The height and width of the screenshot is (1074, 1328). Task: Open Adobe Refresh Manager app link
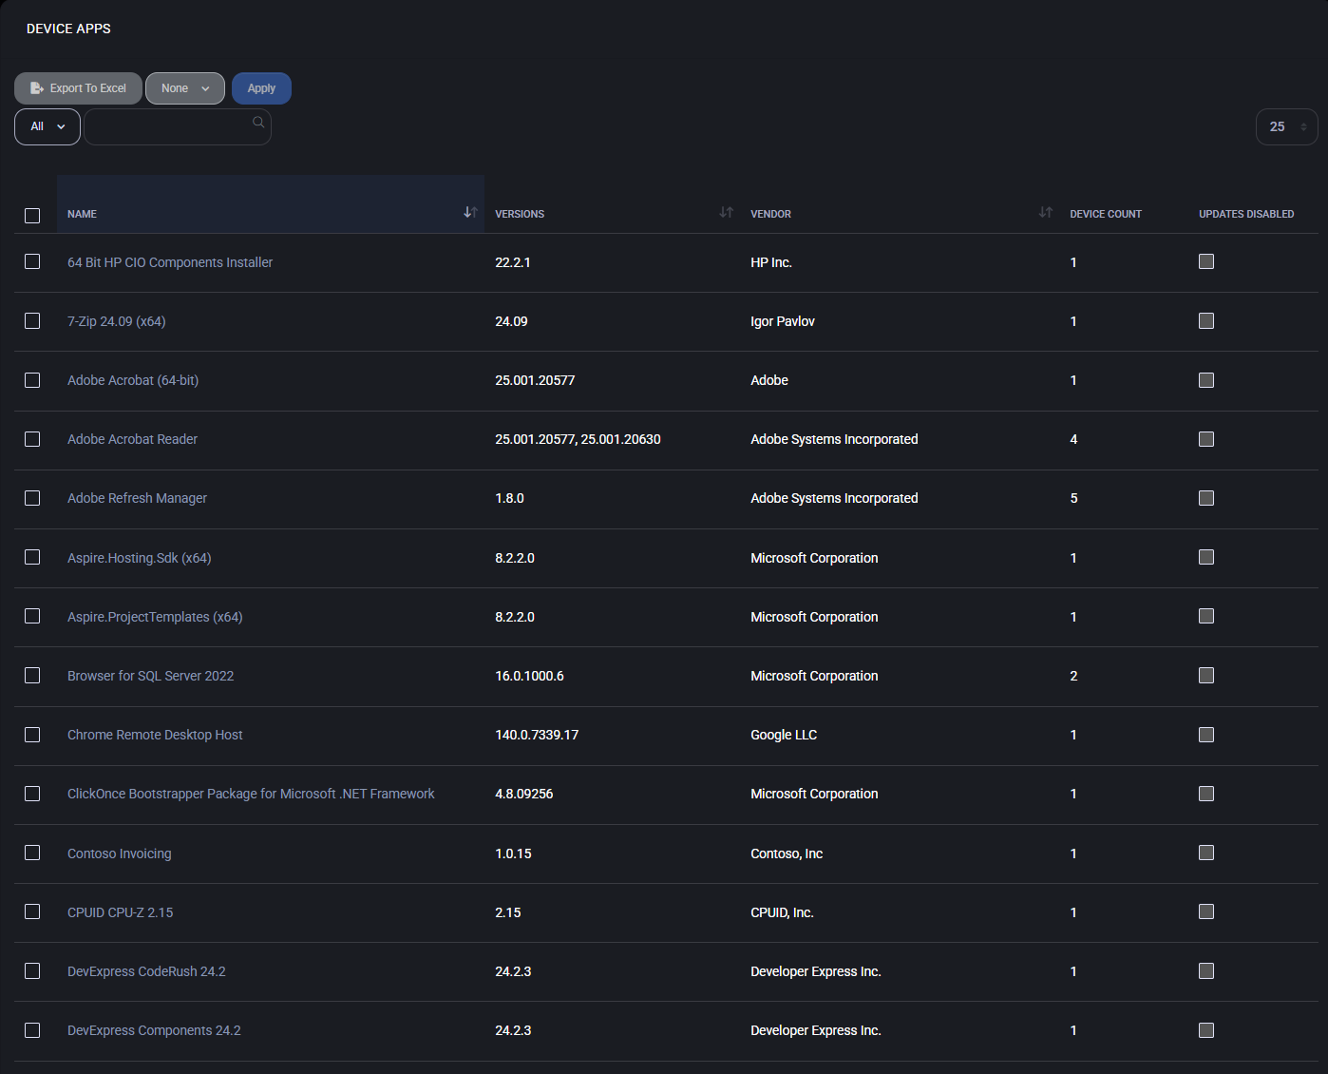coord(138,498)
